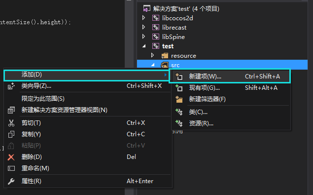Select New Solution Explorer View (新建解决方案资源管理器视图)
The image size is (313, 195).
88,110
